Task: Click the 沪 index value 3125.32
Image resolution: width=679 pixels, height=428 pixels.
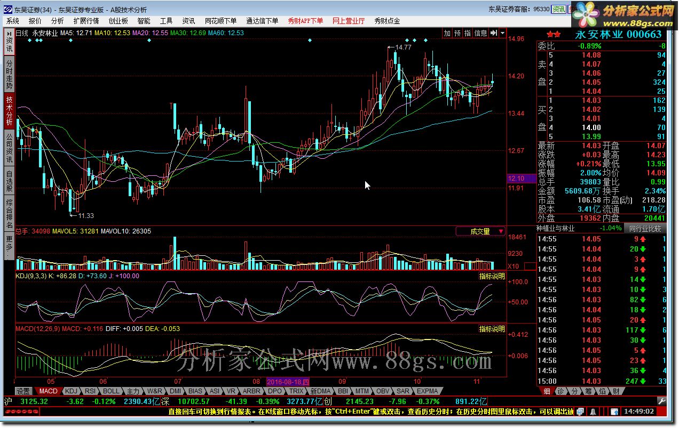Action: click(x=34, y=401)
